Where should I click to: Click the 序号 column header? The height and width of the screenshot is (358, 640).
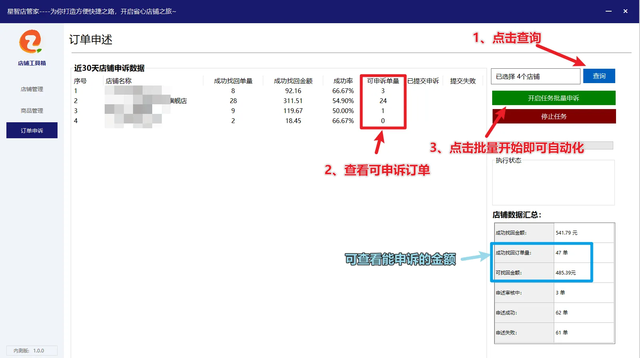(x=80, y=81)
